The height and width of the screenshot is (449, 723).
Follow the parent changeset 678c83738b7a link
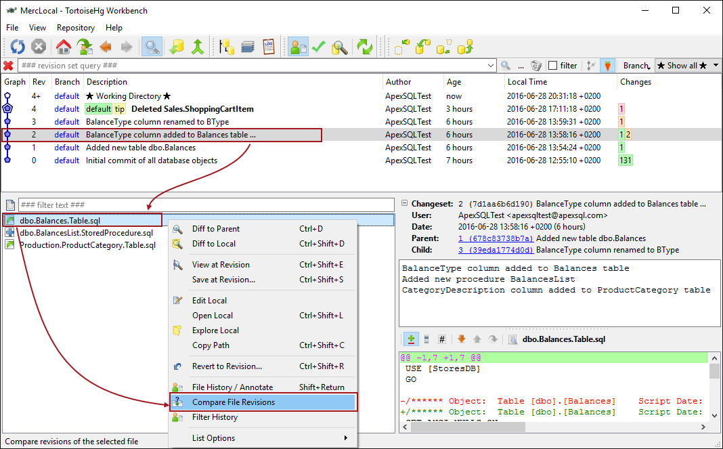pyautogui.click(x=496, y=238)
